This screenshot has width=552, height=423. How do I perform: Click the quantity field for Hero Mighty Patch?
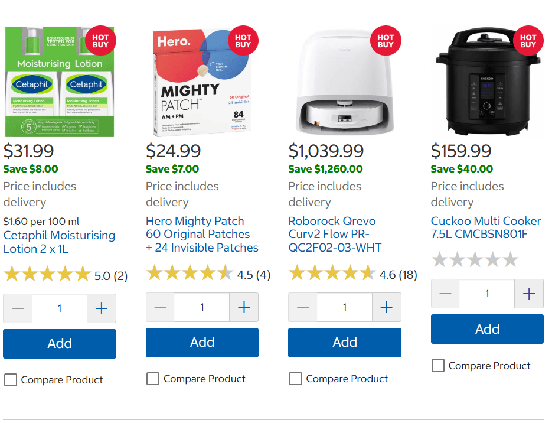tap(202, 307)
